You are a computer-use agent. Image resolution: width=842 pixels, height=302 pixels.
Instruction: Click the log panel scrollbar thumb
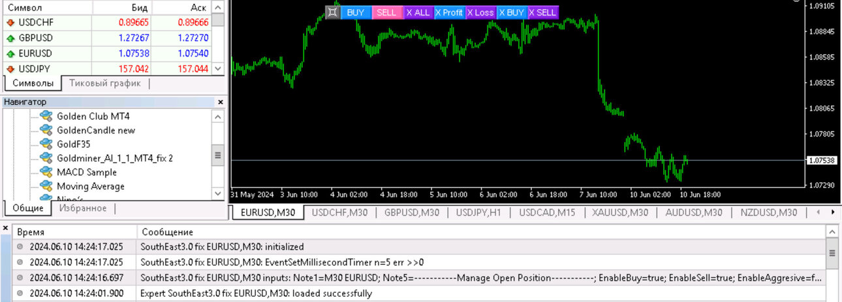point(832,253)
